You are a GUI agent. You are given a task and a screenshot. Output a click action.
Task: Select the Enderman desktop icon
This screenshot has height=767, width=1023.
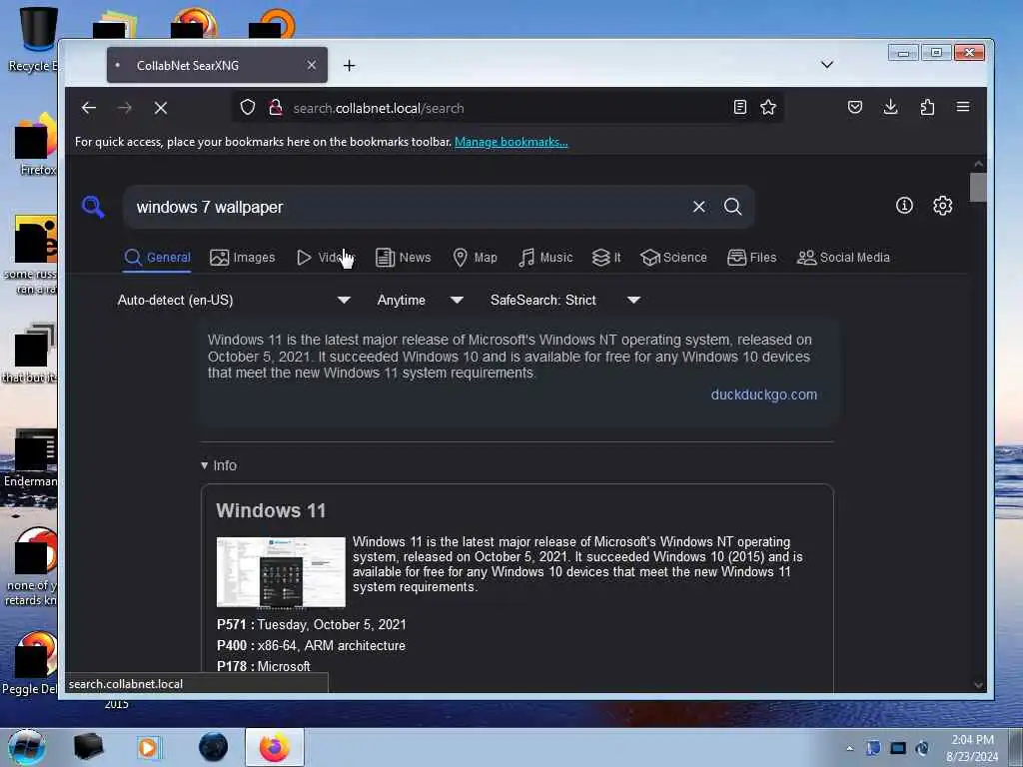31,458
